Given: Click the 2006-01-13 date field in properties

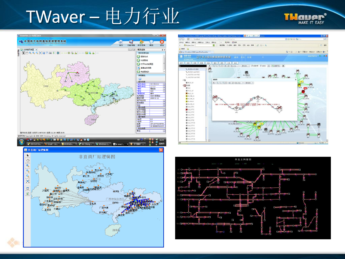Looking at the screenshot, I should tap(157, 98).
